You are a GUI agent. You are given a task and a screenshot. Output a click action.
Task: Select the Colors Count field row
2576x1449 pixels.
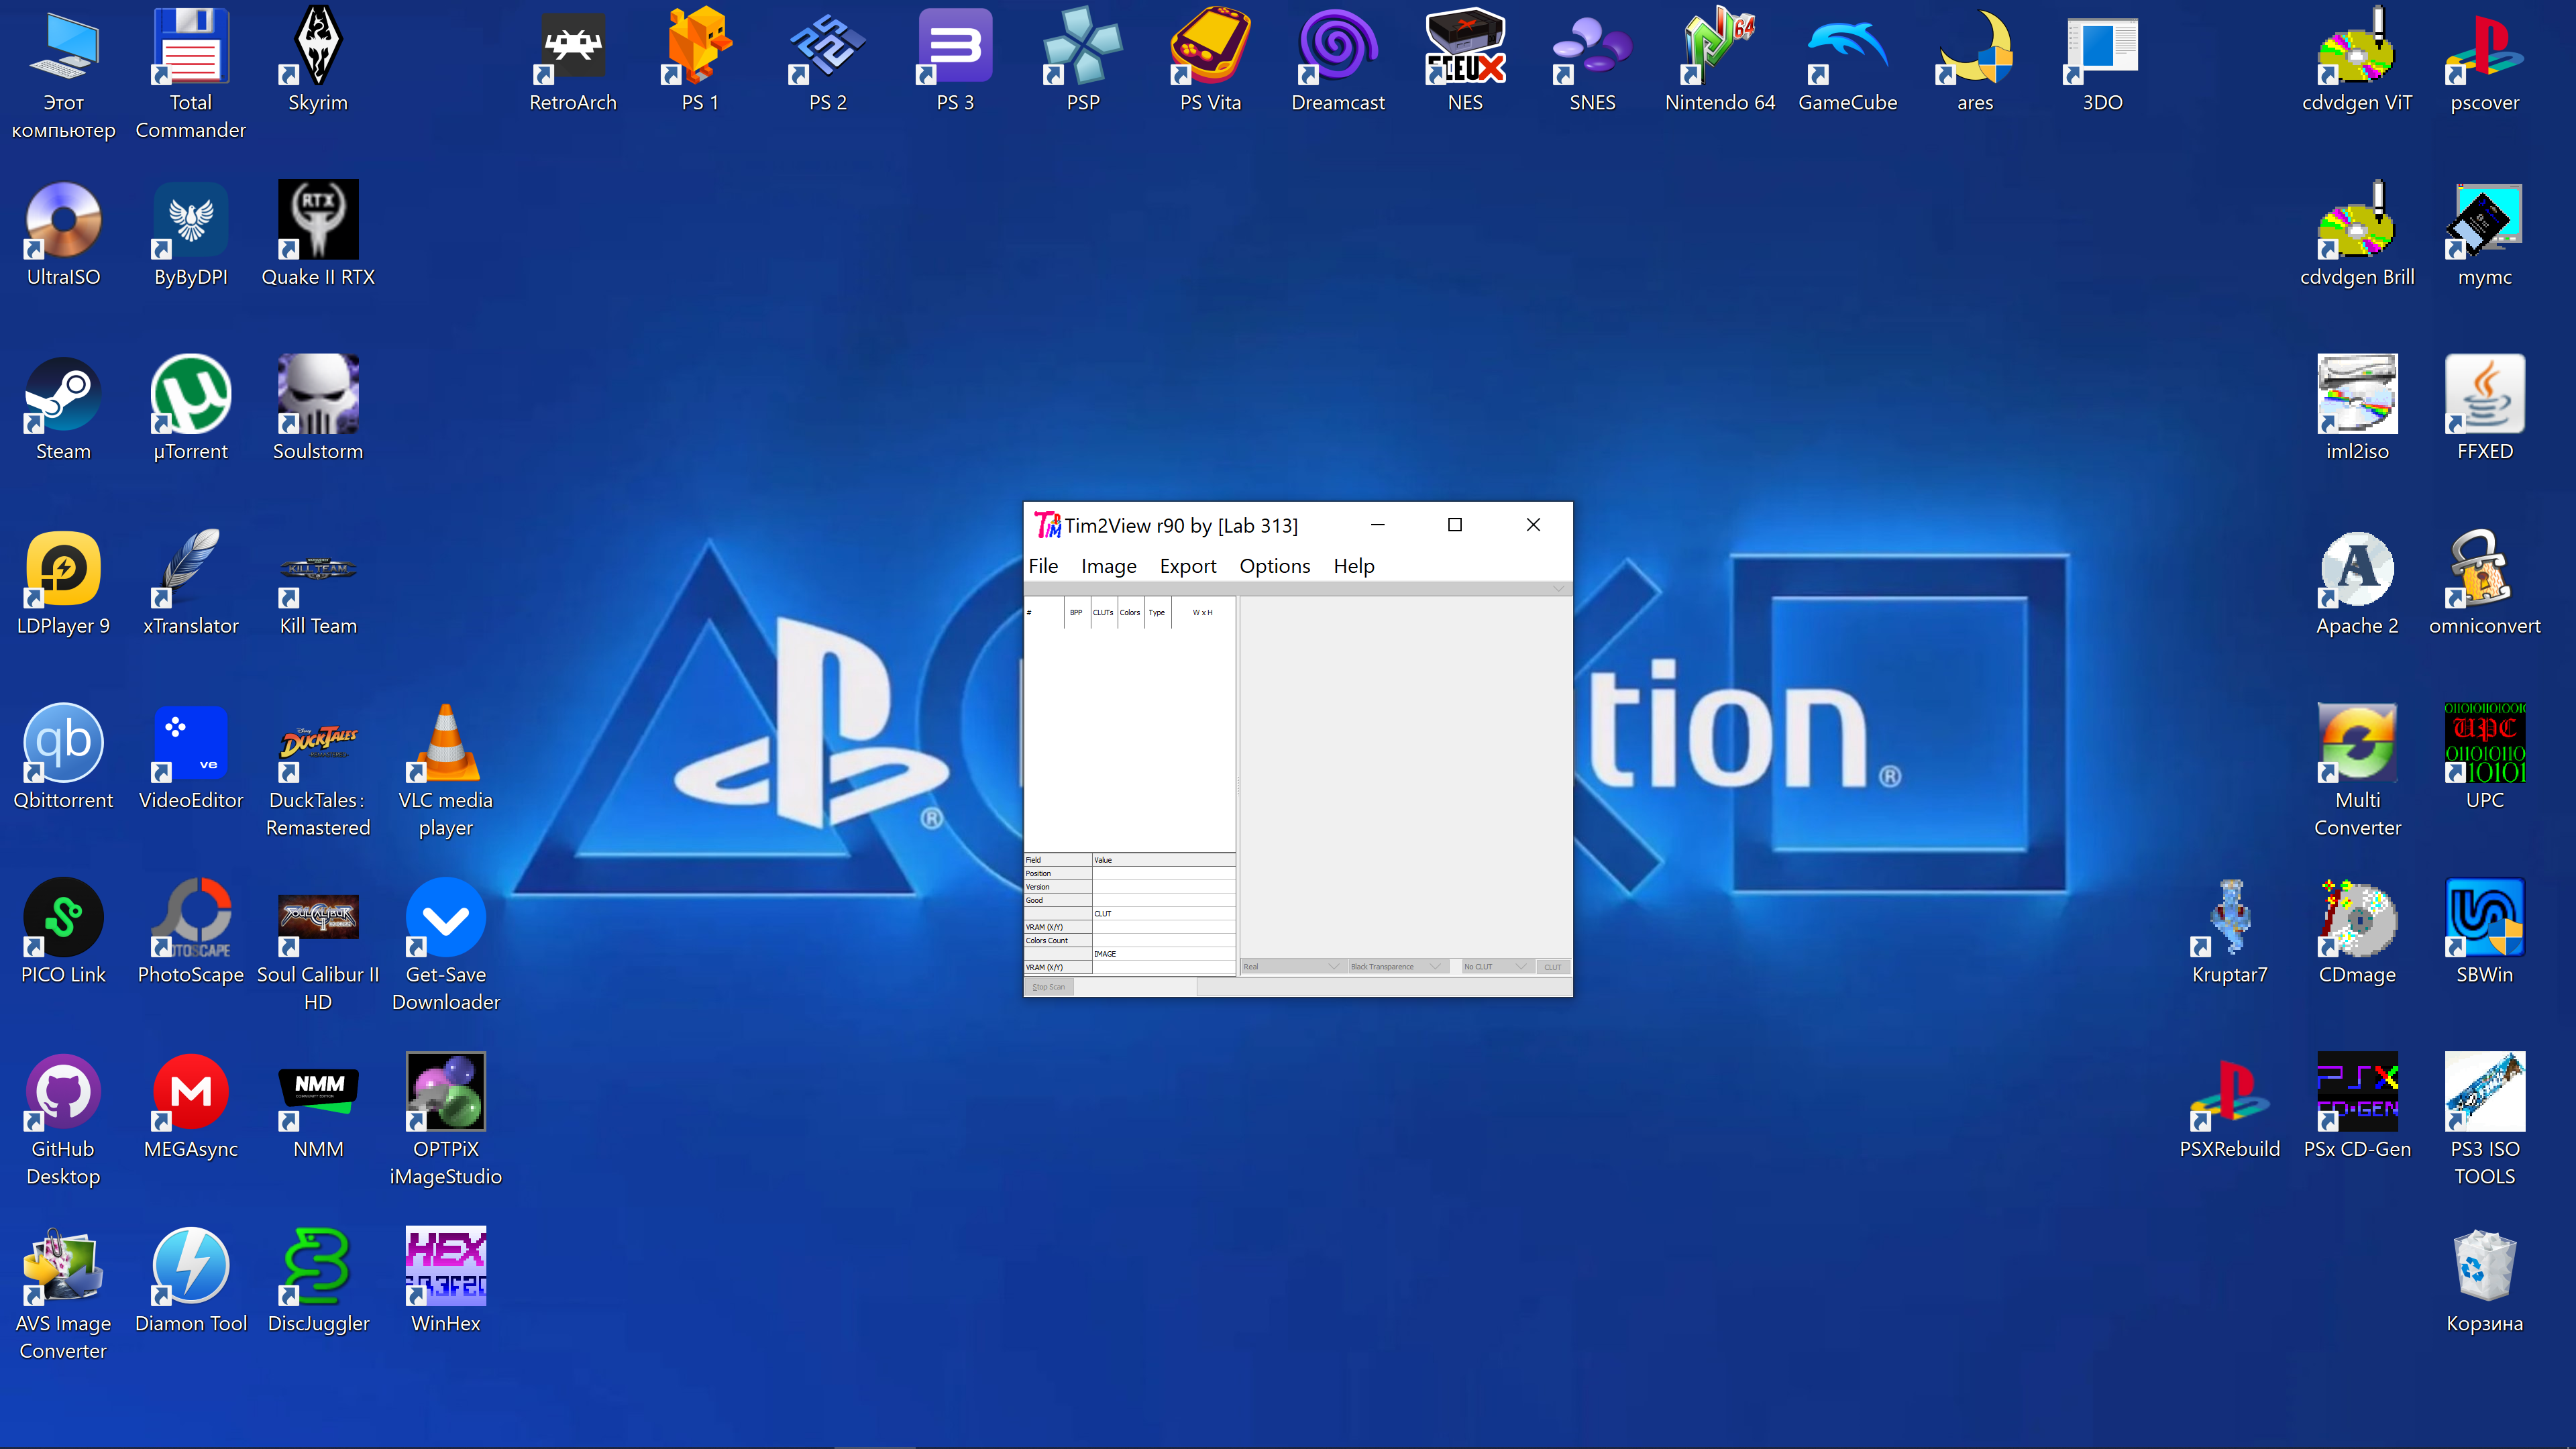click(1130, 940)
